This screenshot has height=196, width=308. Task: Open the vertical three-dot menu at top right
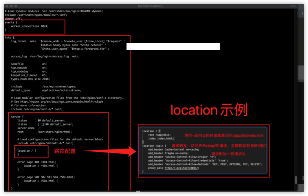coord(302,13)
